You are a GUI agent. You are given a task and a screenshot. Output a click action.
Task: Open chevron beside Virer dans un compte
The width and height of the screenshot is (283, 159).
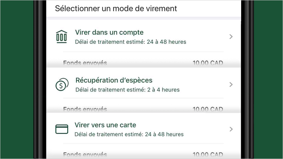[x=231, y=37]
